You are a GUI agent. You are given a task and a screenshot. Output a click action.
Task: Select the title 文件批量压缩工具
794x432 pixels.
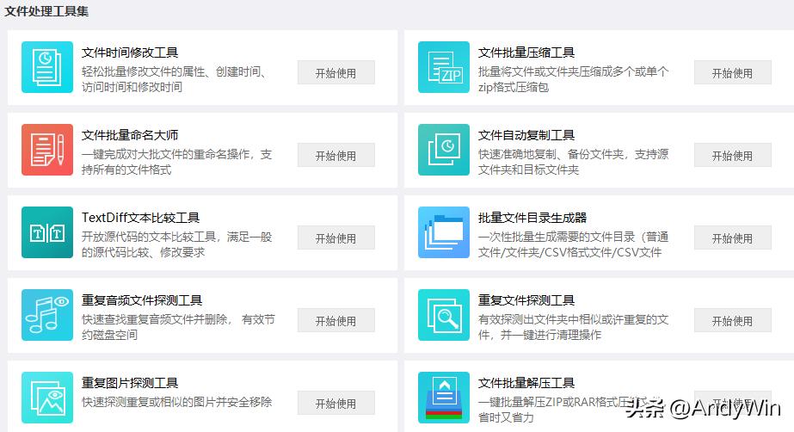[526, 52]
